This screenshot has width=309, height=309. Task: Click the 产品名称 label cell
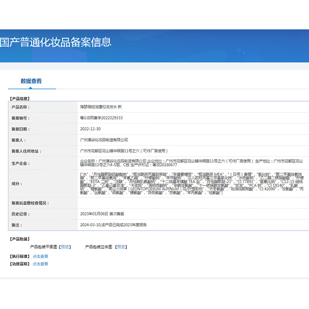tap(43, 107)
